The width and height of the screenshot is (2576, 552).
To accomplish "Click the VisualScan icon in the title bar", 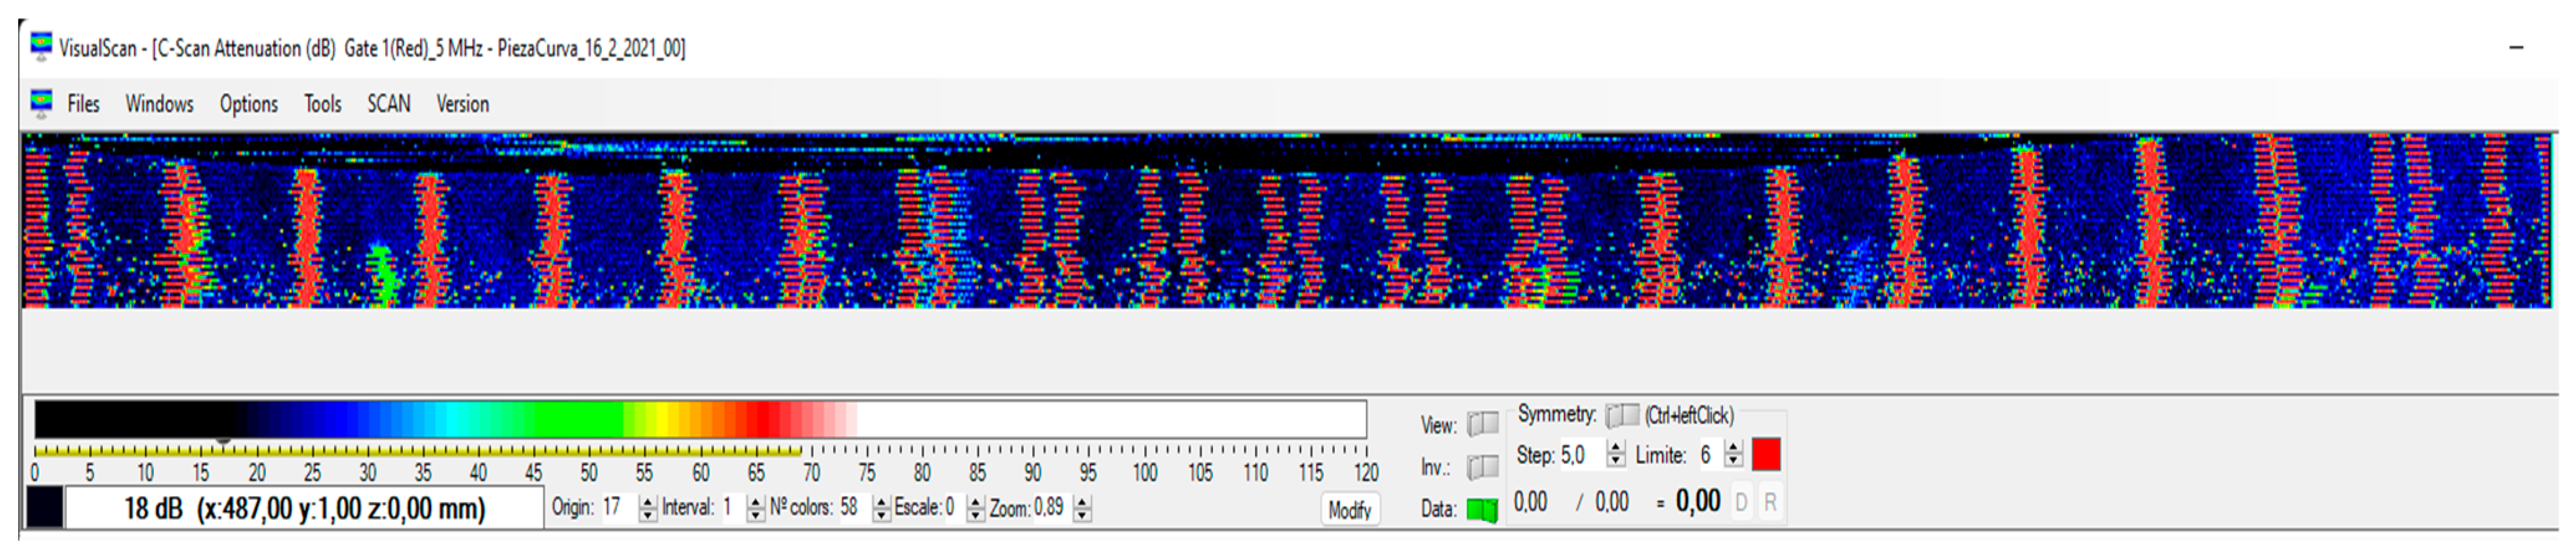I will (x=41, y=47).
